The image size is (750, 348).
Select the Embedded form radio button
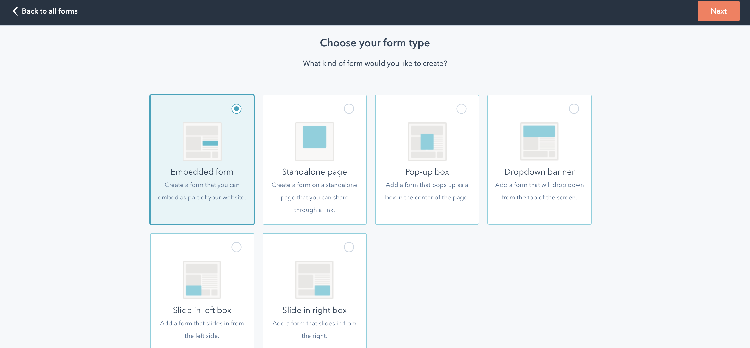236,109
